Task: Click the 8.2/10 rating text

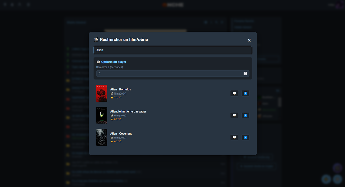Action: (x=118, y=119)
